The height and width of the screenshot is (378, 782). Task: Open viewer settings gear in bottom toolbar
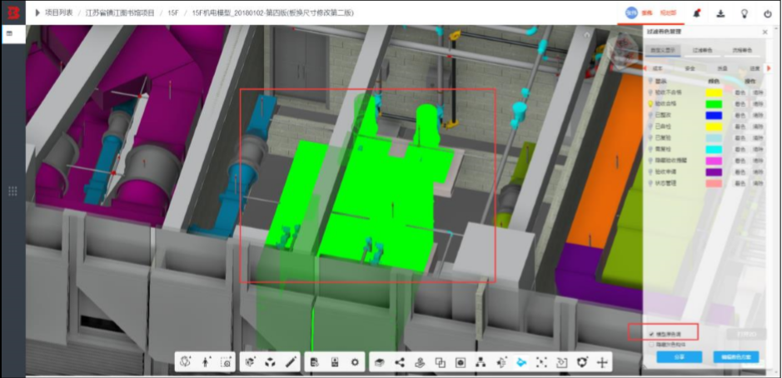pyautogui.click(x=355, y=362)
